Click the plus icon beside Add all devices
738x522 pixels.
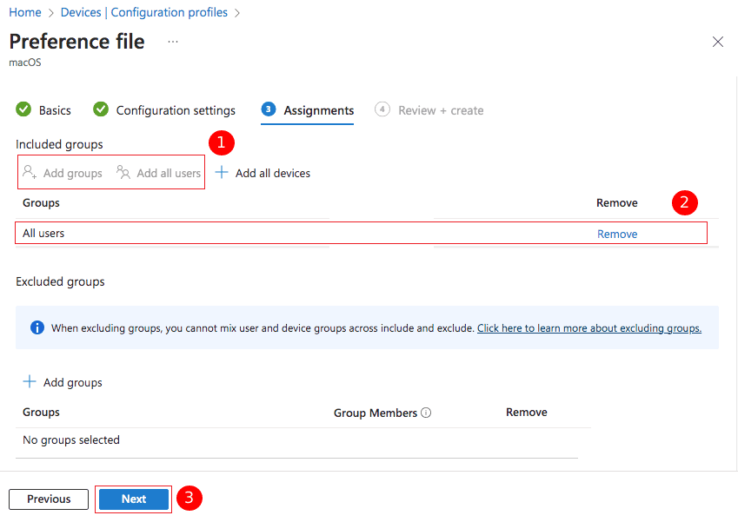coord(222,173)
